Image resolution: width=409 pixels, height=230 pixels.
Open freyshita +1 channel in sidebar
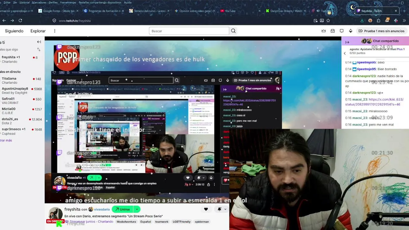click(22, 59)
